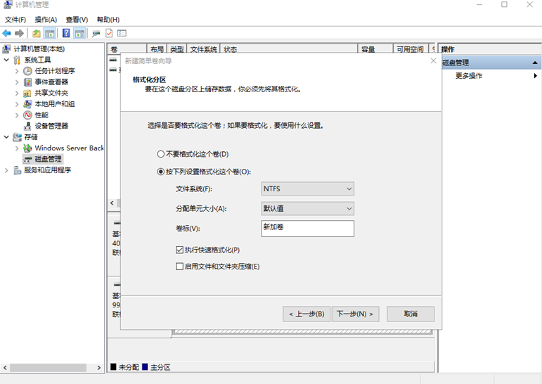Click the 服务和应用程序 icon
542x384 pixels.
pyautogui.click(x=17, y=170)
